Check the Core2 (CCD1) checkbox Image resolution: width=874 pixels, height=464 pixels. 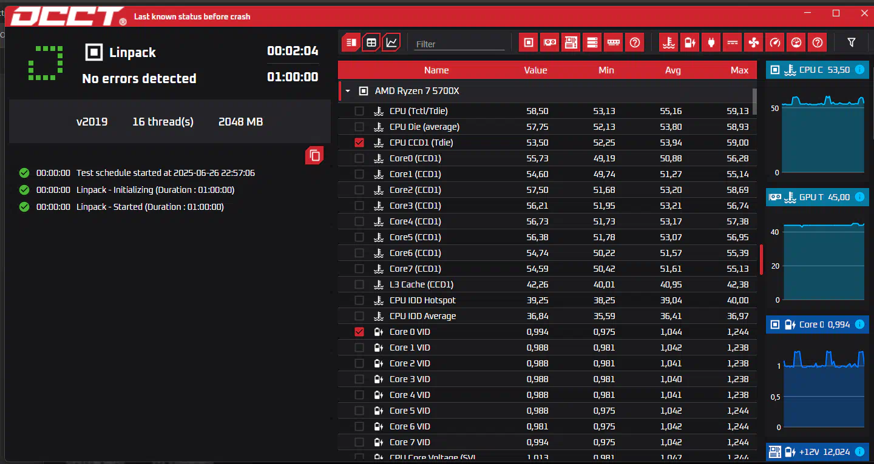359,190
